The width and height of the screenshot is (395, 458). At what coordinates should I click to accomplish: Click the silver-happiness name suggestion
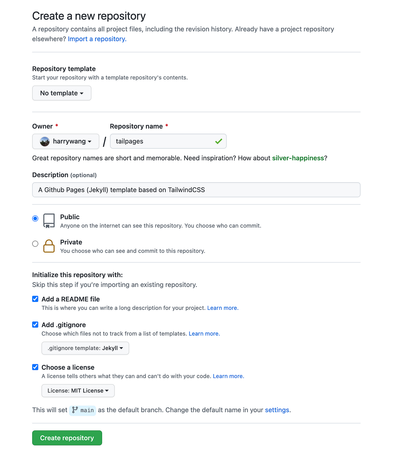point(298,158)
